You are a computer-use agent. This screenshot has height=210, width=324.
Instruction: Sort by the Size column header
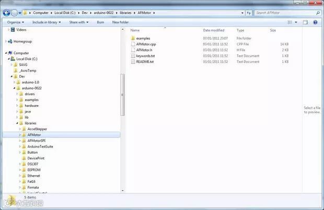(x=273, y=30)
